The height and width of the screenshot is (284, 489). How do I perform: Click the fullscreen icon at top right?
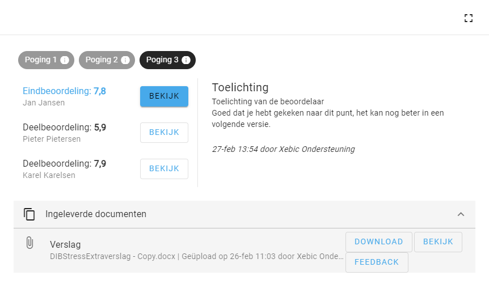(x=469, y=18)
